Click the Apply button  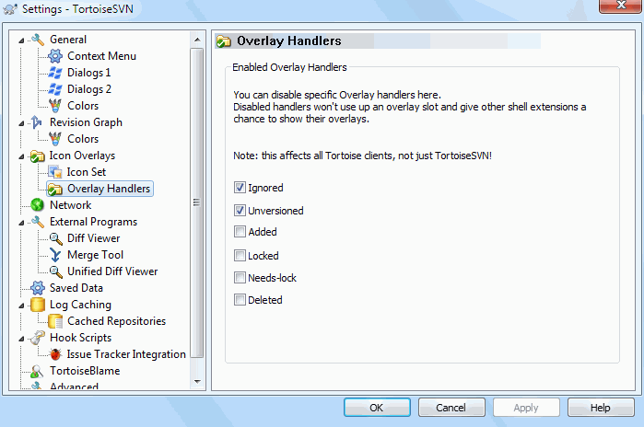[x=526, y=408]
